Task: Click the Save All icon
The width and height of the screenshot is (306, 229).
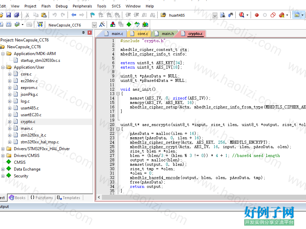Action: tap(17, 15)
